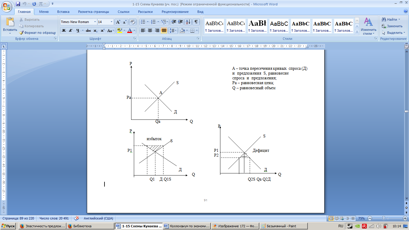Increase font size with the large A
Viewport: 409px width, 230px height.
point(118,22)
